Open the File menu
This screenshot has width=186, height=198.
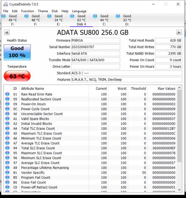click(x=6, y=11)
